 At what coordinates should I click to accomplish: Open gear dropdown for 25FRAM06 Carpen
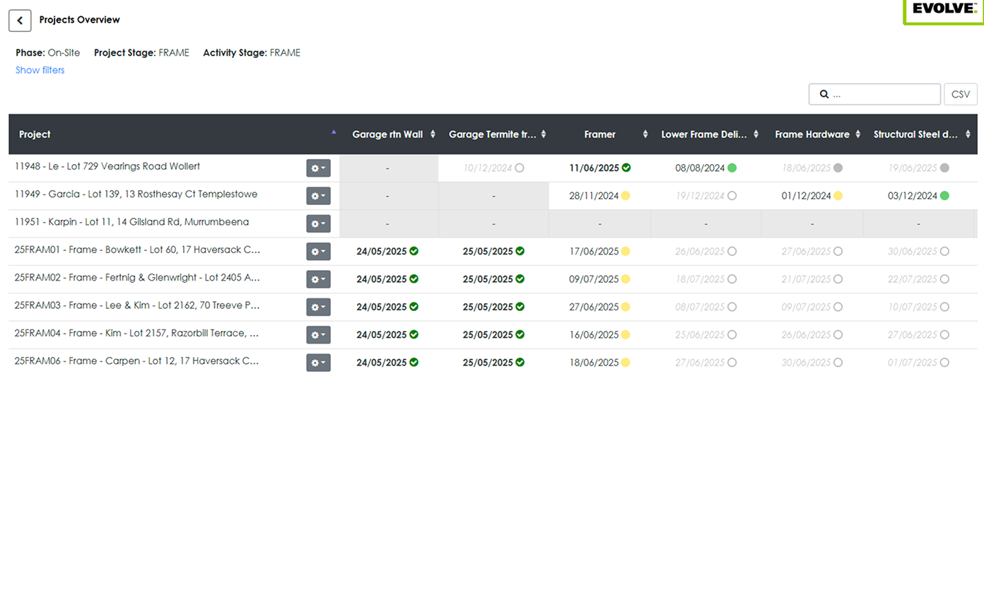tap(318, 363)
